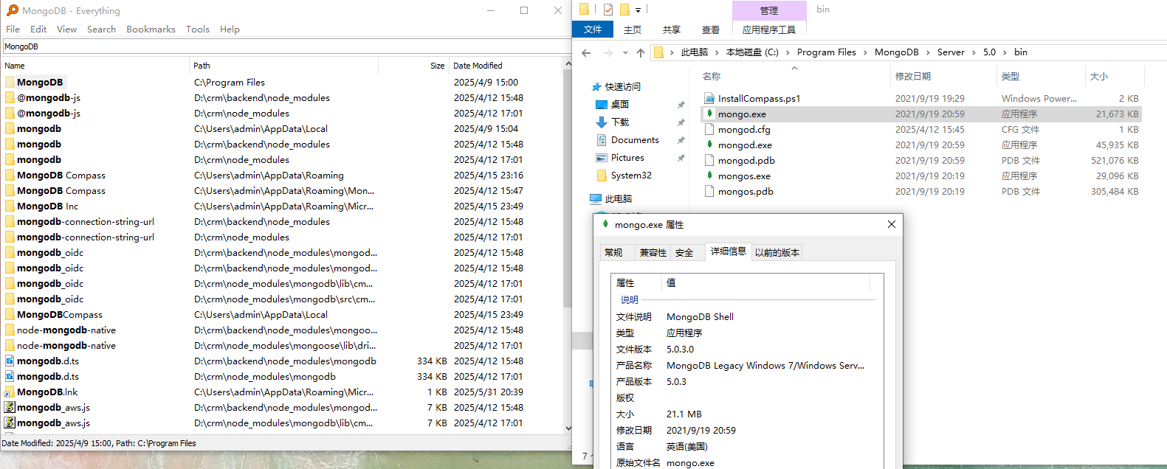Select mongos.exe leaf icon
The width and height of the screenshot is (1167, 469).
point(709,176)
